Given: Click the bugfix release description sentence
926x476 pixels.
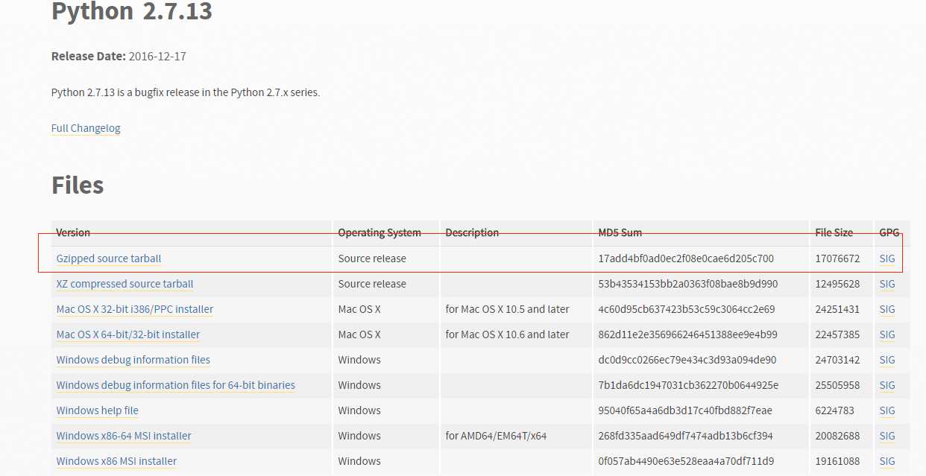Looking at the screenshot, I should click(186, 92).
